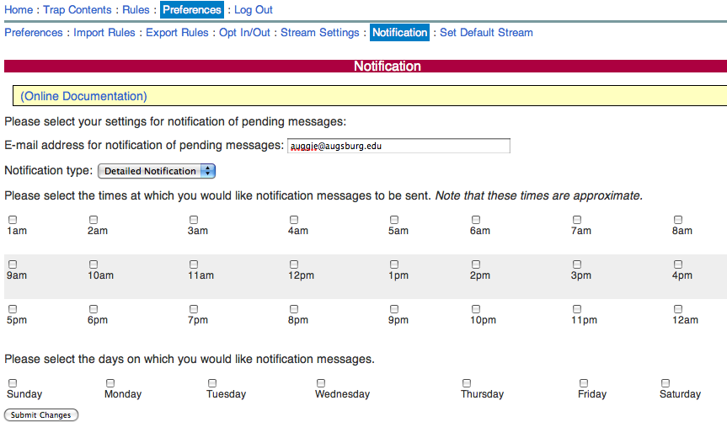The height and width of the screenshot is (422, 727).
Task: Switch to the Import Rules tab
Action: click(x=104, y=33)
